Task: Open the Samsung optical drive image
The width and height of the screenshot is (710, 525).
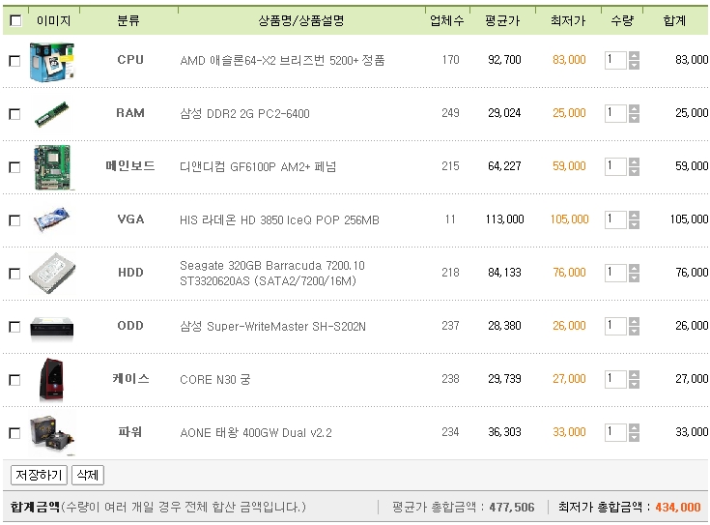Action: [x=51, y=328]
